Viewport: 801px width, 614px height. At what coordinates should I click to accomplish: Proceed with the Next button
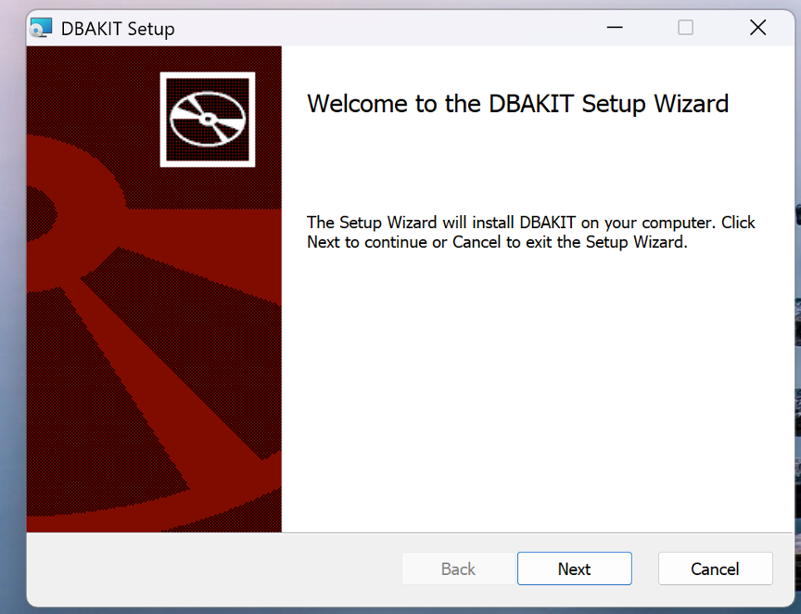pos(575,569)
